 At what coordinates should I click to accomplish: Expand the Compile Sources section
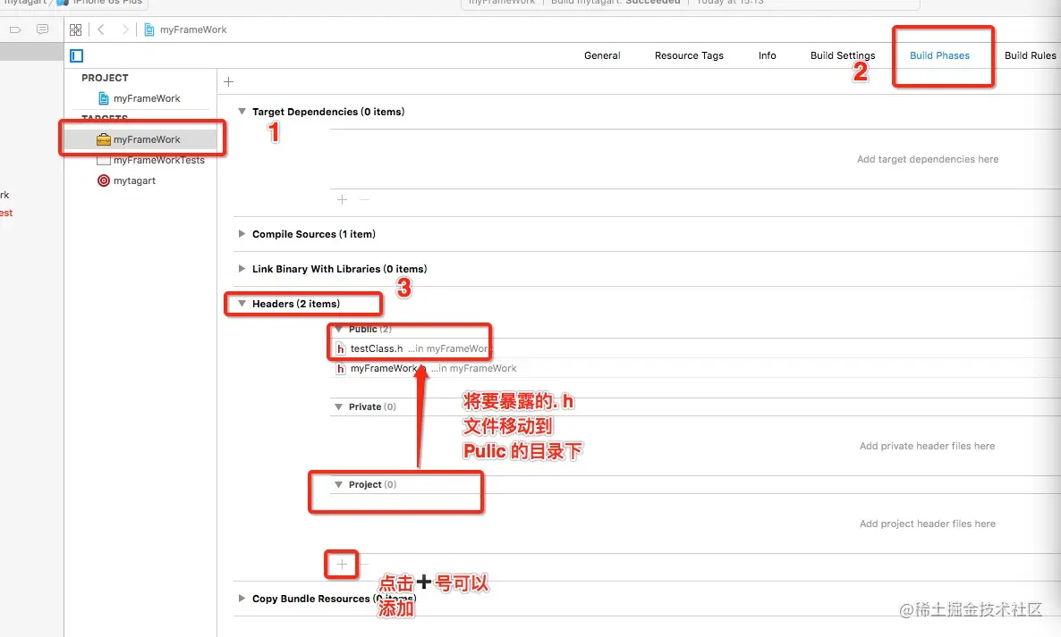pos(242,234)
